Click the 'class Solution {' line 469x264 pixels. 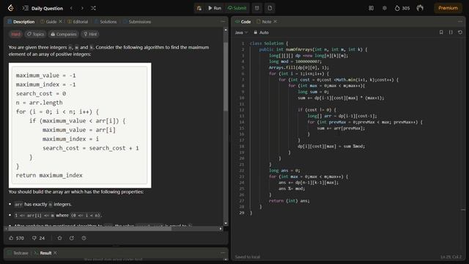click(x=269, y=43)
